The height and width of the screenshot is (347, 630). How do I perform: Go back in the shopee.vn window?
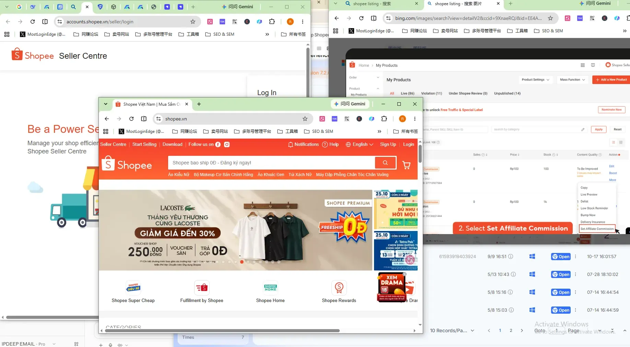[x=107, y=119]
